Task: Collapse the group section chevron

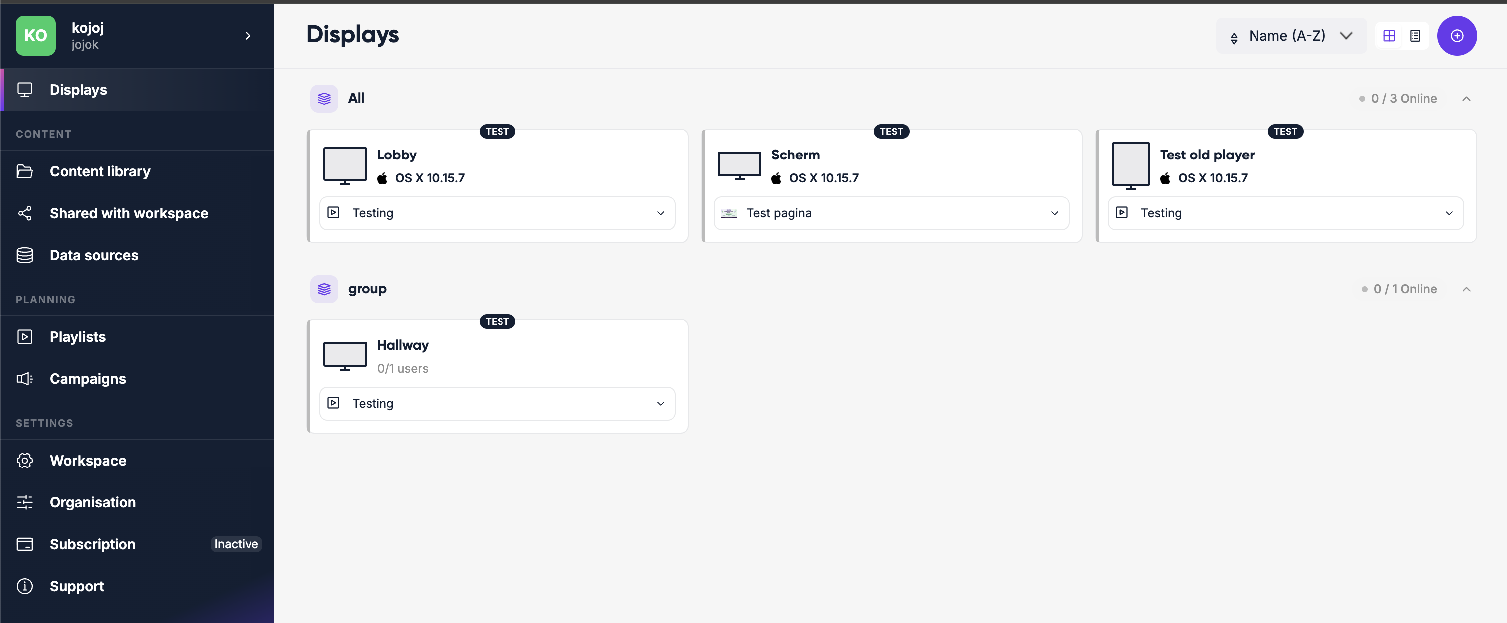Action: pyautogui.click(x=1466, y=289)
